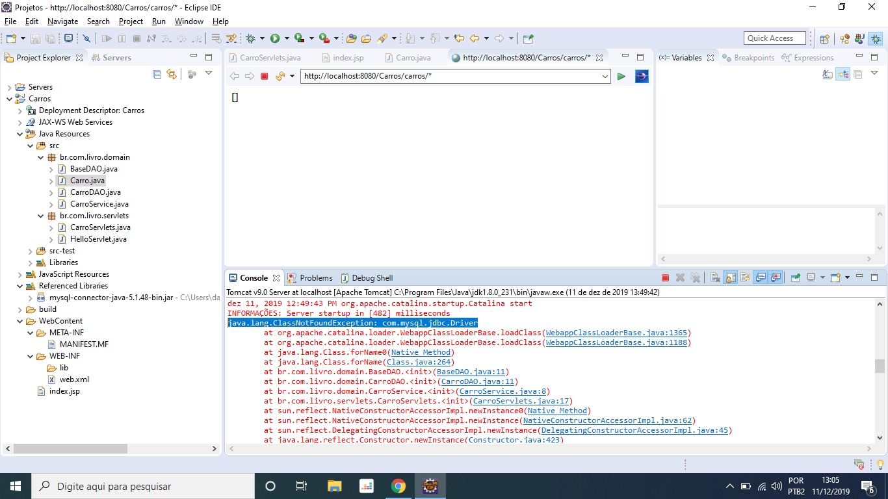
Task: Switch to the Problems tab
Action: pyautogui.click(x=310, y=278)
